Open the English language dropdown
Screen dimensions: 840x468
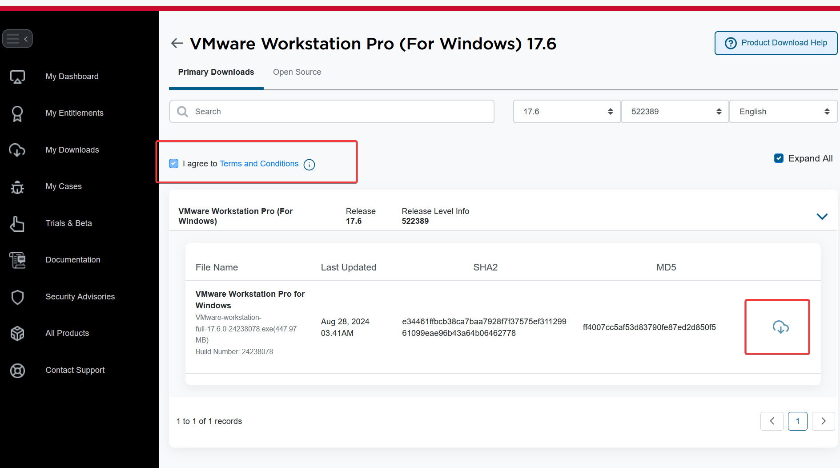coord(783,112)
